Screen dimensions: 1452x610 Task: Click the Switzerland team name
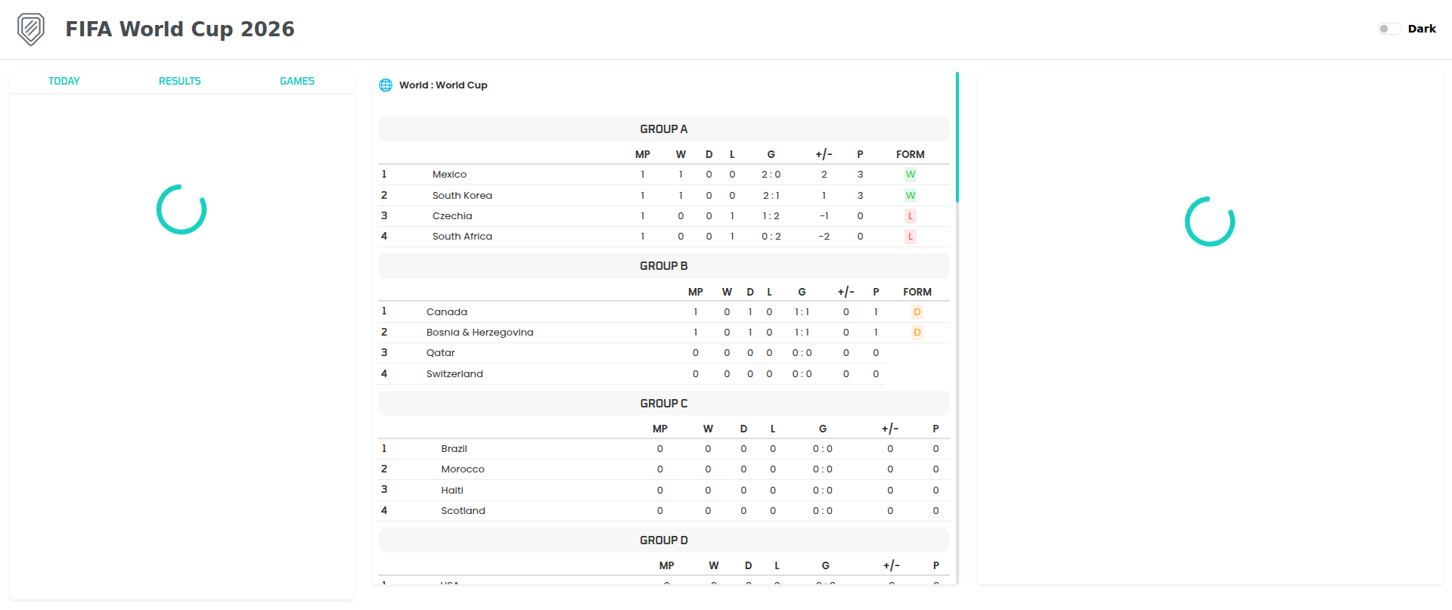tap(455, 374)
